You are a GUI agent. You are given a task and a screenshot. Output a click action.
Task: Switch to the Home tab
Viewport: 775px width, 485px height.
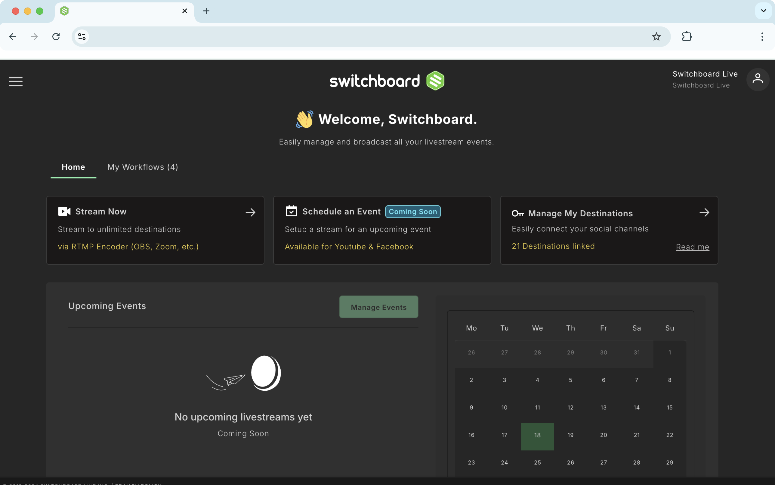pos(73,167)
